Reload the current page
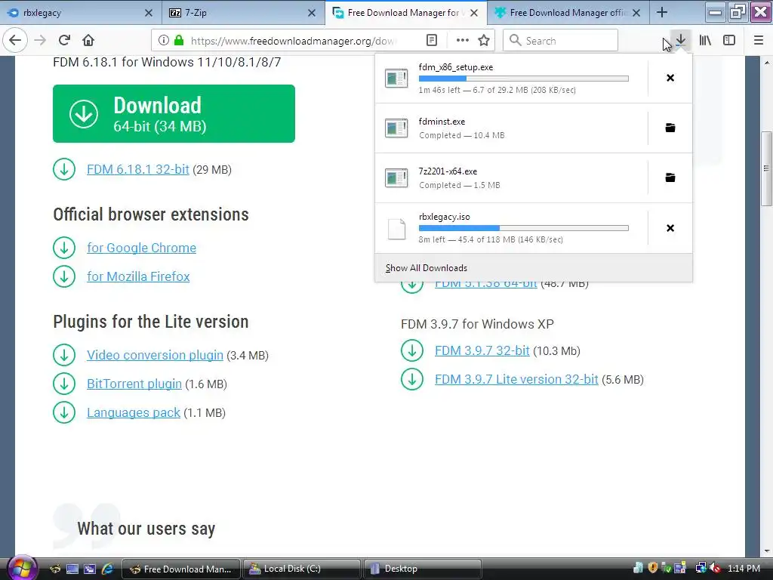773x580 pixels. pos(64,41)
